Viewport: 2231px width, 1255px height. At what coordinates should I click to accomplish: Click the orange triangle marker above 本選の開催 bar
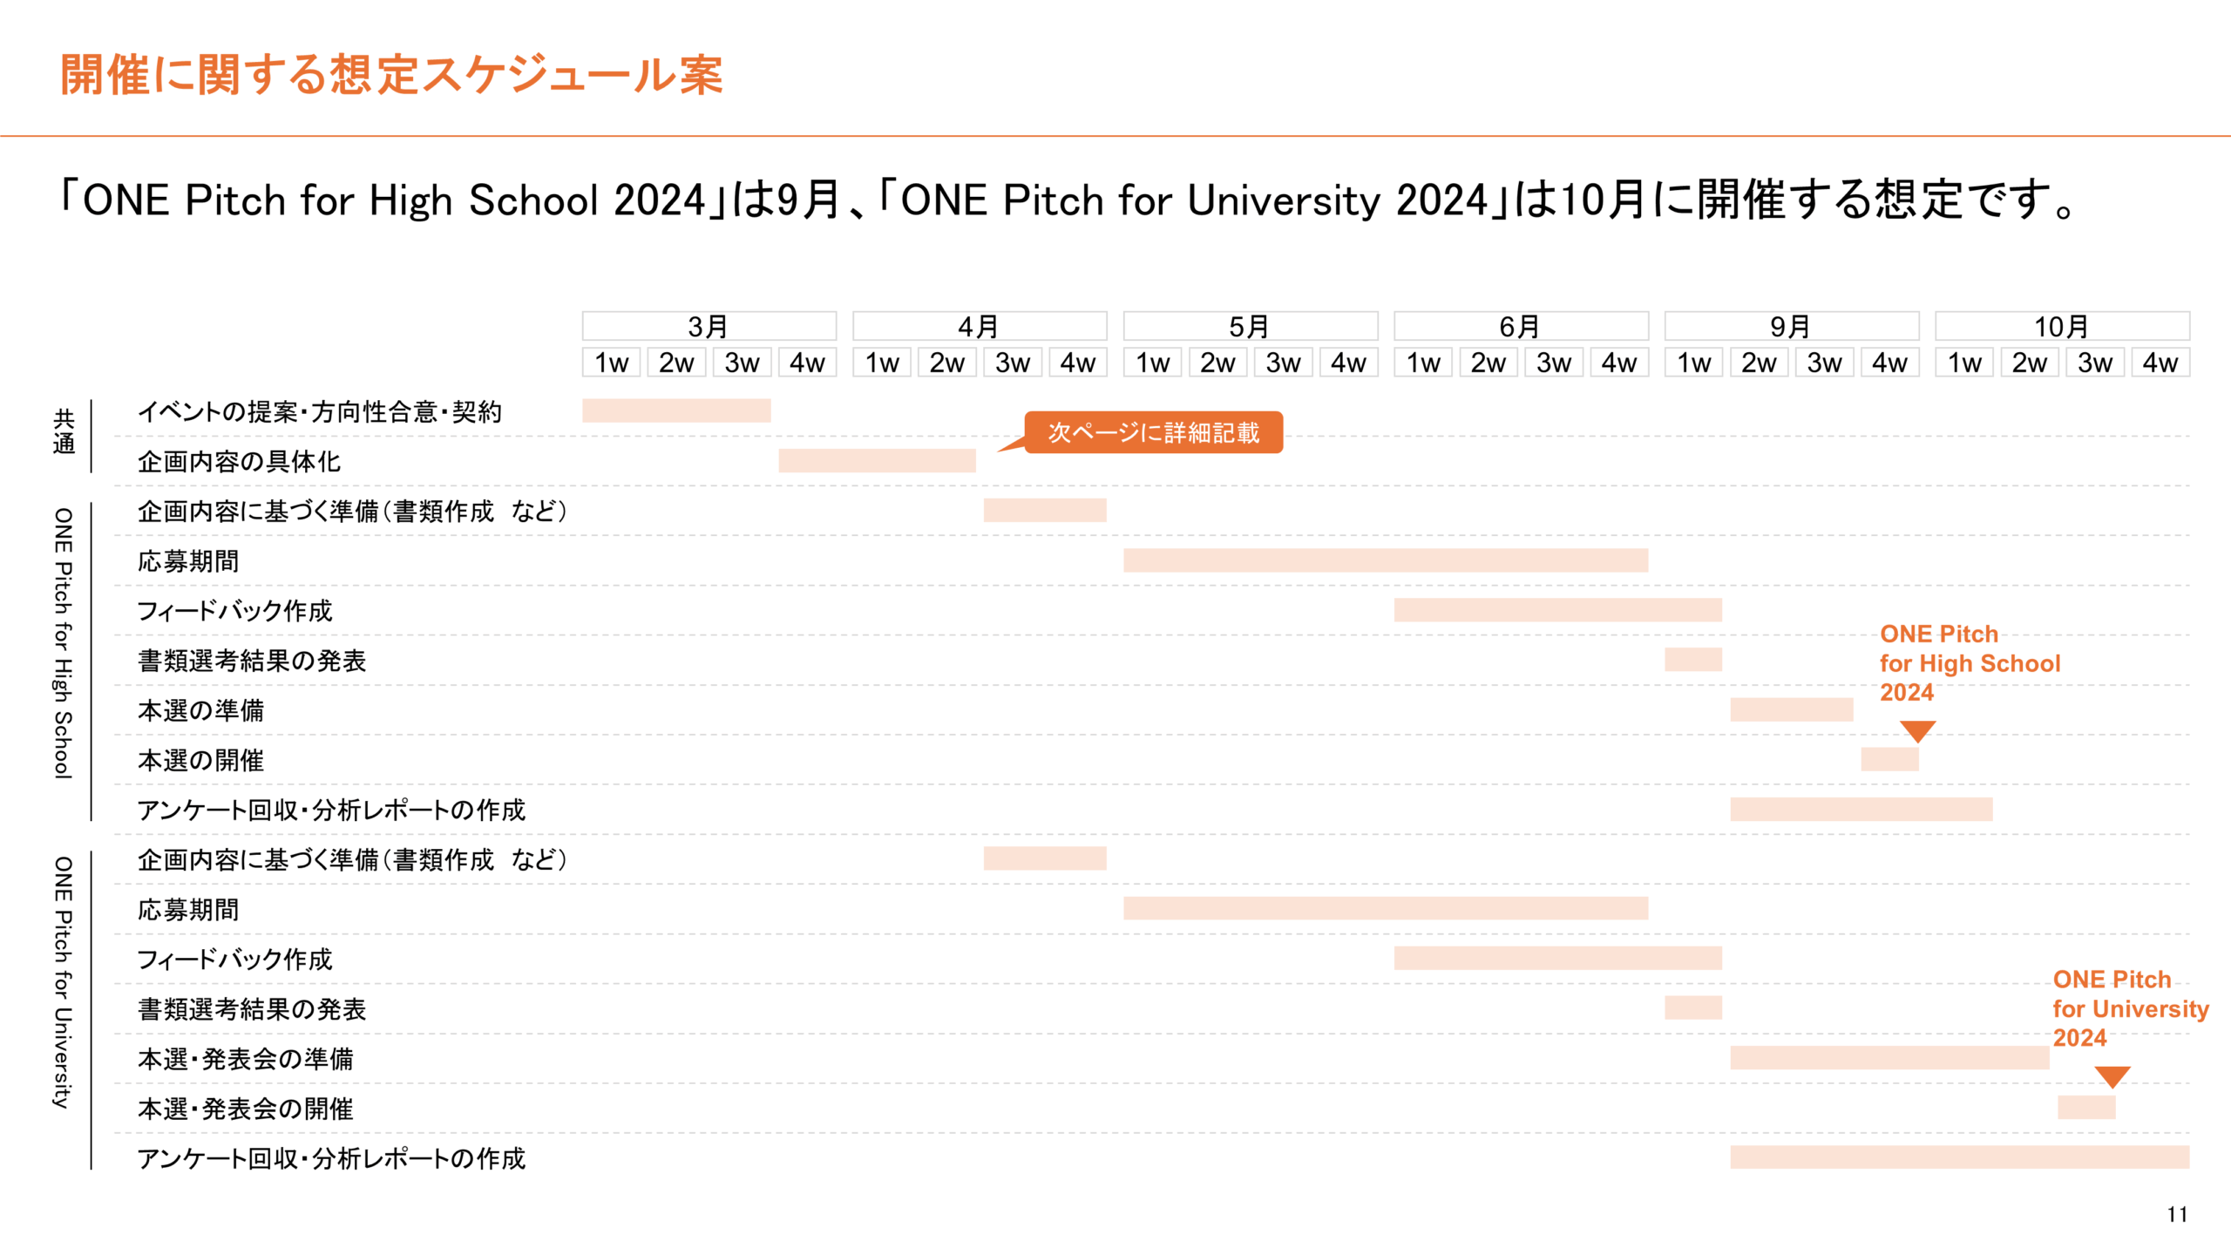(1917, 730)
